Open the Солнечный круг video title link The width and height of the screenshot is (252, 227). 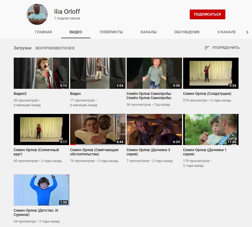(36, 152)
